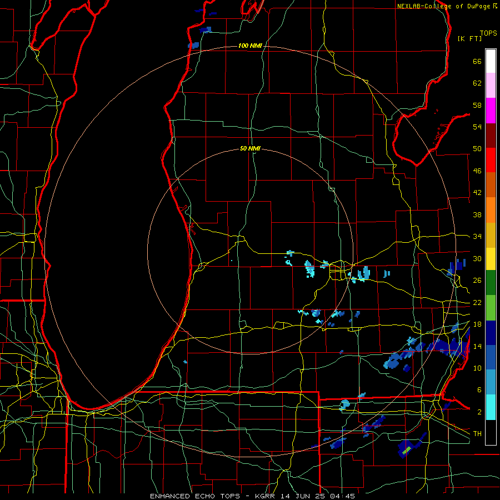Viewport: 500px width, 500px height.
Task: Click the dark orange legend swatch
Action: click(491, 184)
